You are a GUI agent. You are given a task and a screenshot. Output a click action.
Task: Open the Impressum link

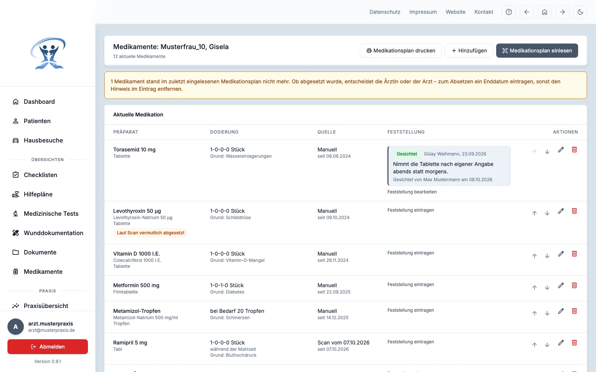click(423, 12)
